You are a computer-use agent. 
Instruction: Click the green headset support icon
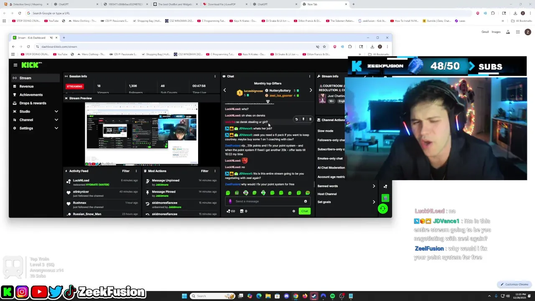[x=383, y=208]
